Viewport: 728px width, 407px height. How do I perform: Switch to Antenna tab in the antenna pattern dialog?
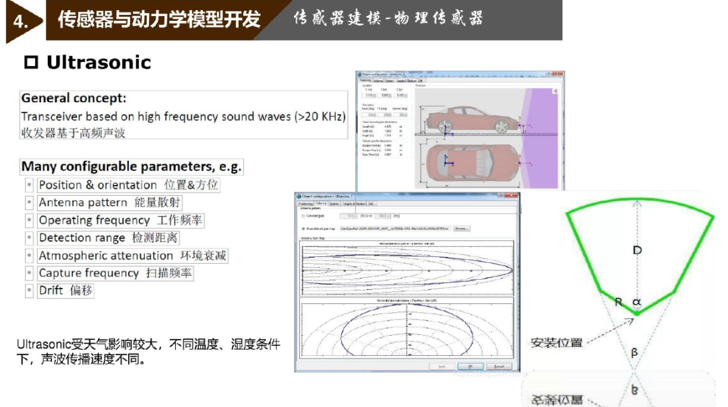coord(321,203)
